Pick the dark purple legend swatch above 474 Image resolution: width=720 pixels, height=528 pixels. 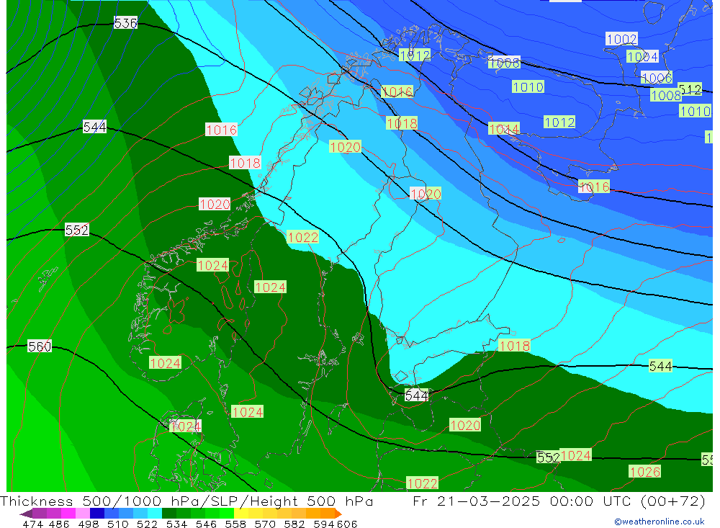pos(39,514)
